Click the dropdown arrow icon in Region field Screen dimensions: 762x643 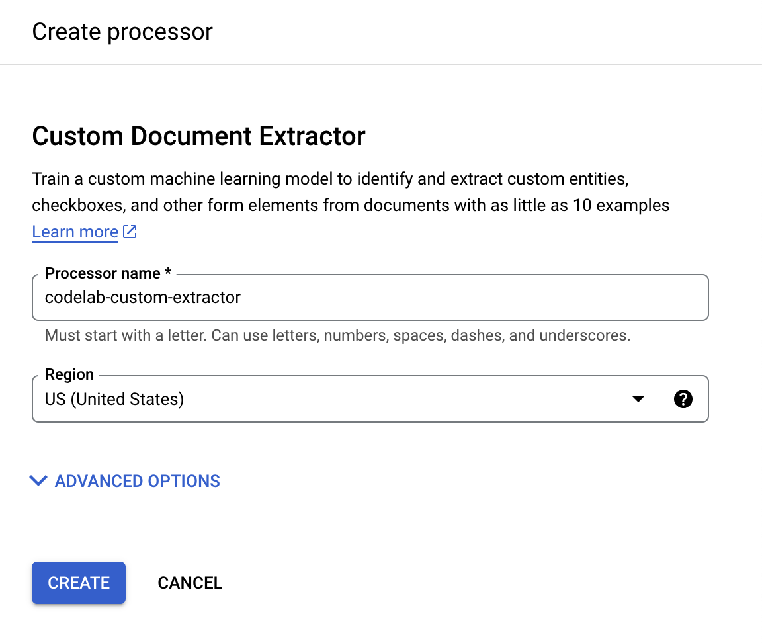coord(638,399)
